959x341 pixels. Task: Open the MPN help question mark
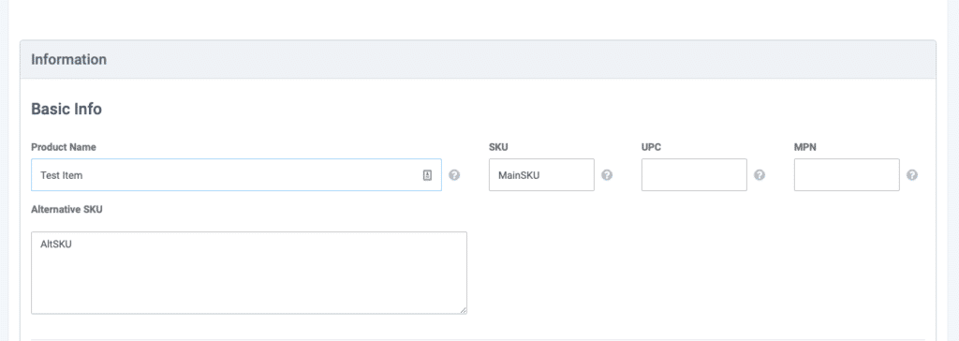point(912,175)
